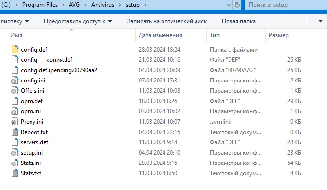The image size is (327, 190).
Task: Select the file name Proxy.ini
Action: [32, 122]
